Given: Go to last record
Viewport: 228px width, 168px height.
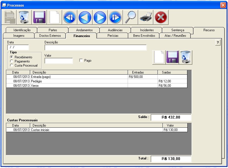Looking at the screenshot, I should point(115,17).
